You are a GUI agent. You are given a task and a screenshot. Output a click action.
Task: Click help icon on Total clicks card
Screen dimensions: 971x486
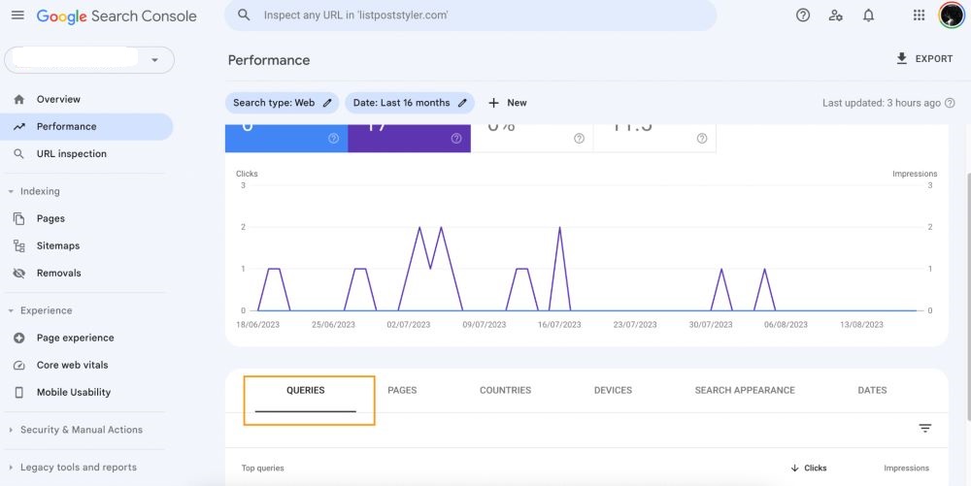333,139
